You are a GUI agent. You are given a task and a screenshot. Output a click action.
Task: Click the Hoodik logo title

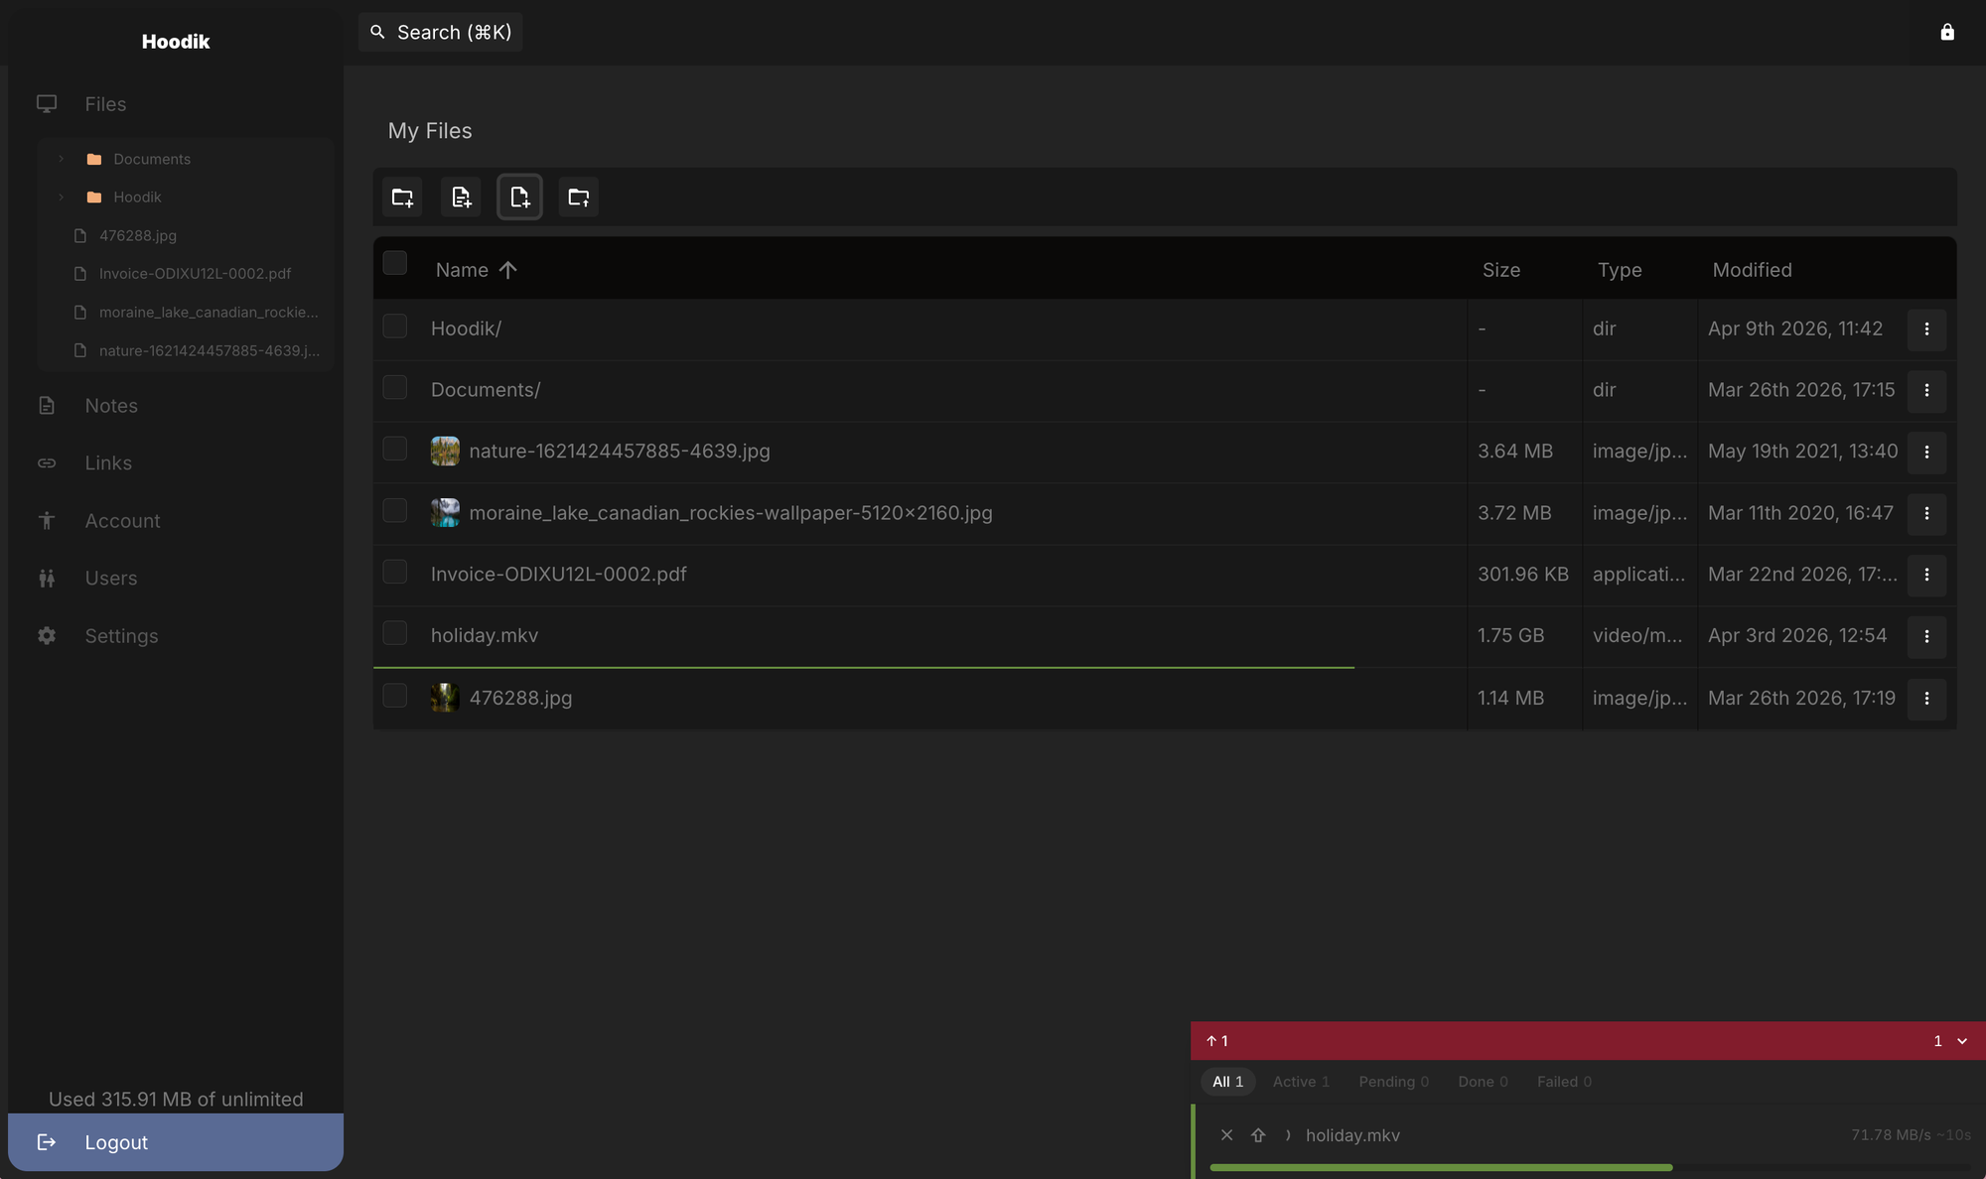[x=176, y=42]
